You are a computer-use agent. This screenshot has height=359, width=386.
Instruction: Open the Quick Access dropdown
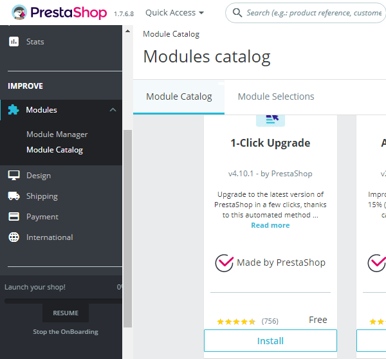pos(174,13)
